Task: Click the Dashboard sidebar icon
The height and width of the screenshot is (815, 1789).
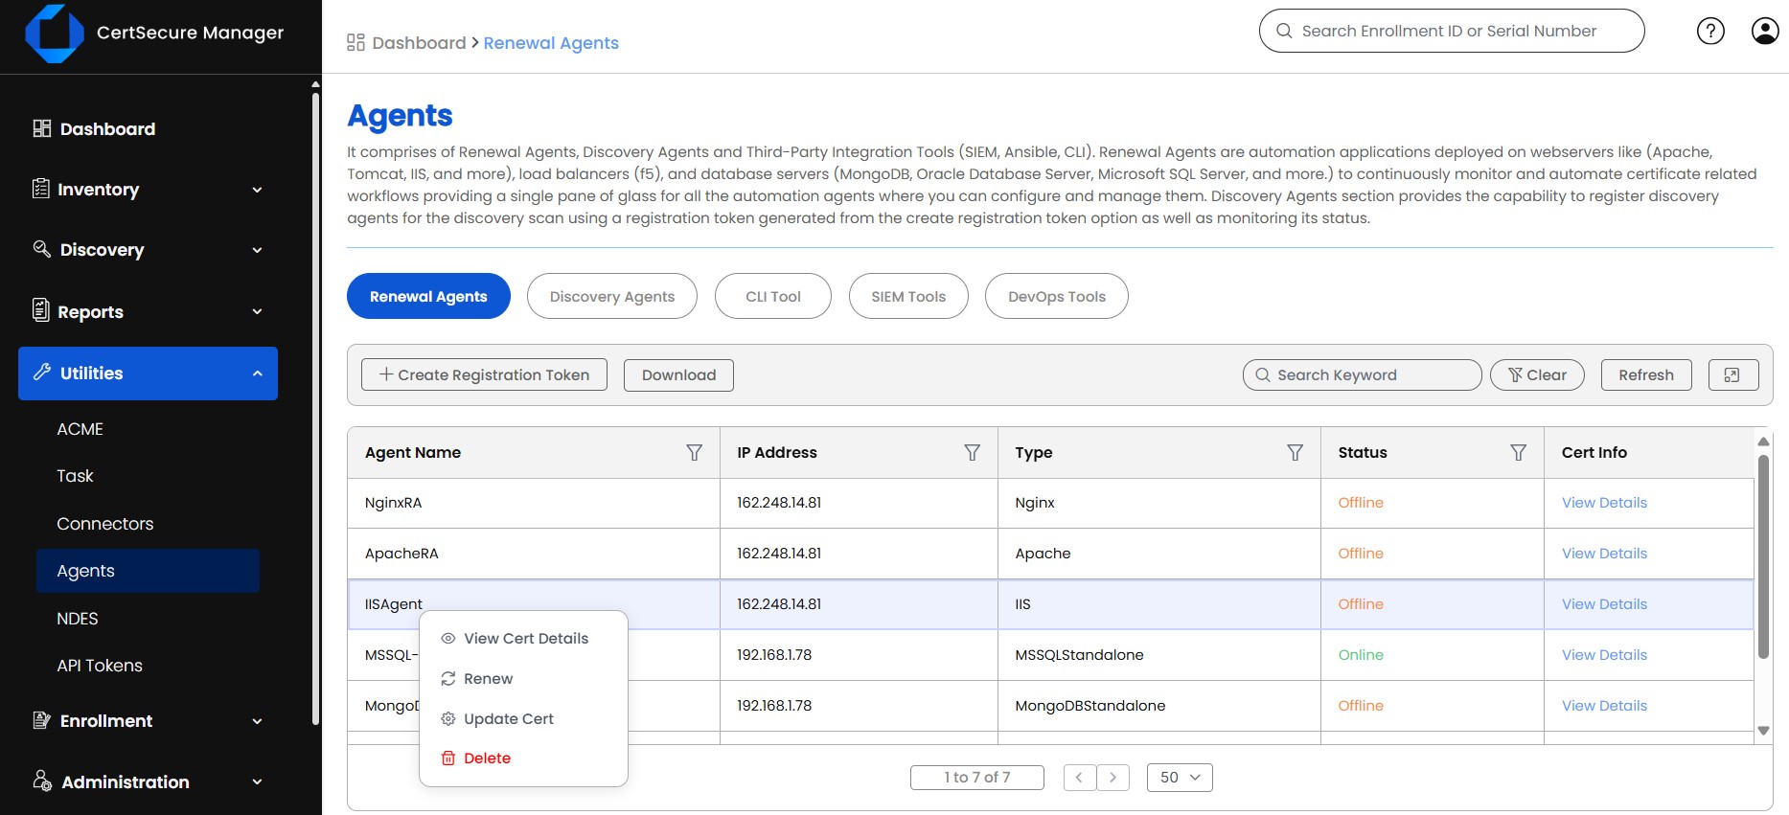Action: (42, 128)
